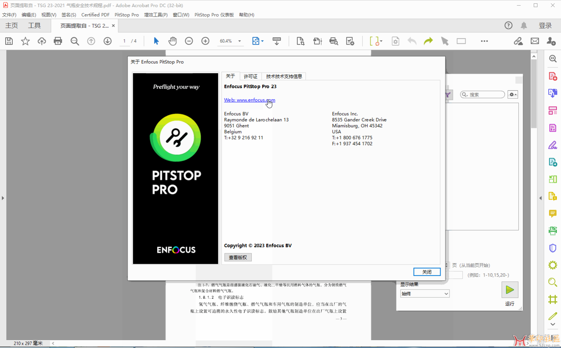This screenshot has height=348, width=561.
Task: Open the 显示结果 combo box
Action: [x=425, y=294]
